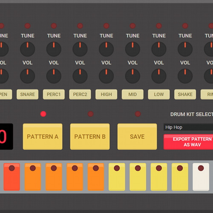Toggle the fourth orange step pad

pyautogui.click(x=96, y=177)
